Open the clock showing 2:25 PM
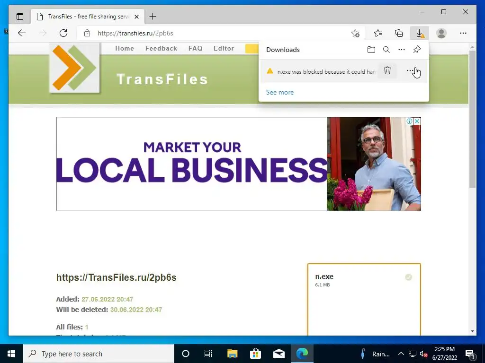This screenshot has width=485, height=363. 444,354
